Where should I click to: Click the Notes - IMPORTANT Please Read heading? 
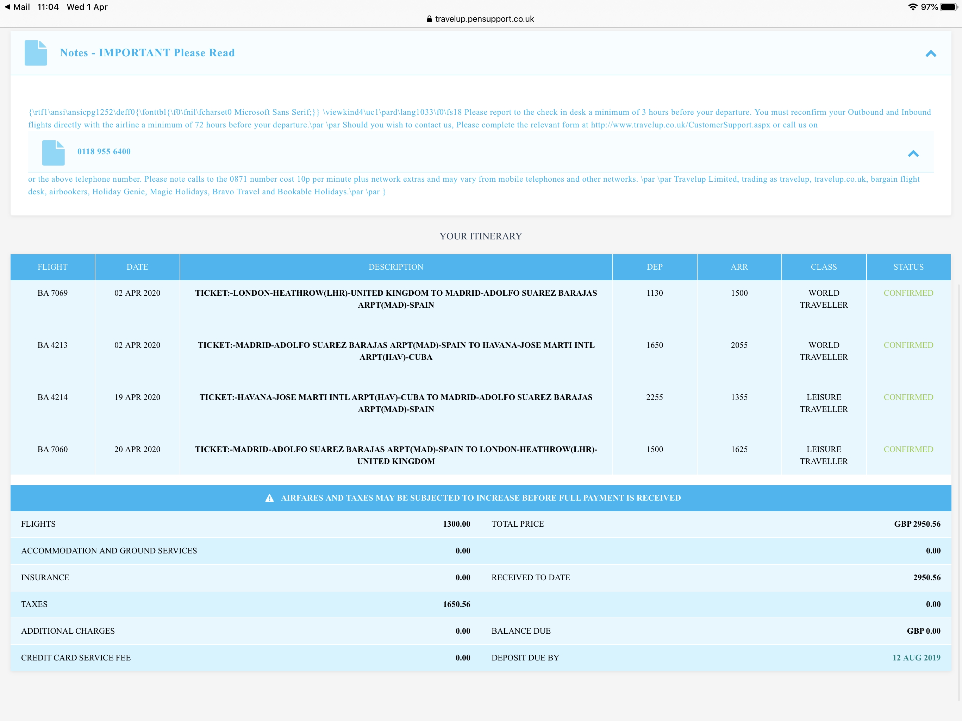pos(147,52)
